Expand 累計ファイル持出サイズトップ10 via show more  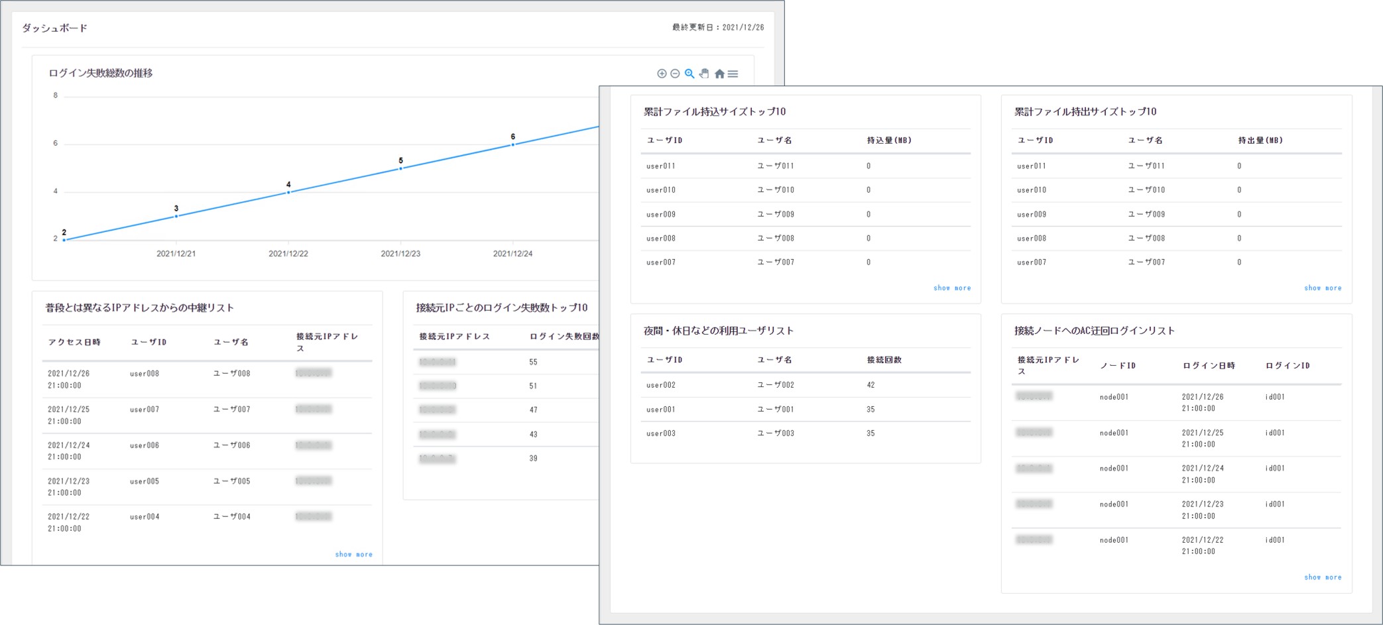(1323, 288)
